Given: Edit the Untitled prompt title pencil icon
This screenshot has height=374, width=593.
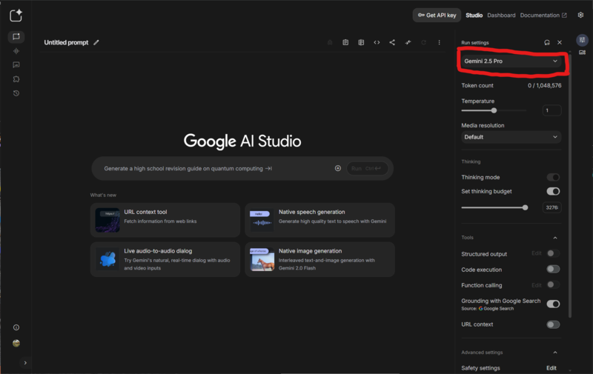Looking at the screenshot, I should [96, 42].
